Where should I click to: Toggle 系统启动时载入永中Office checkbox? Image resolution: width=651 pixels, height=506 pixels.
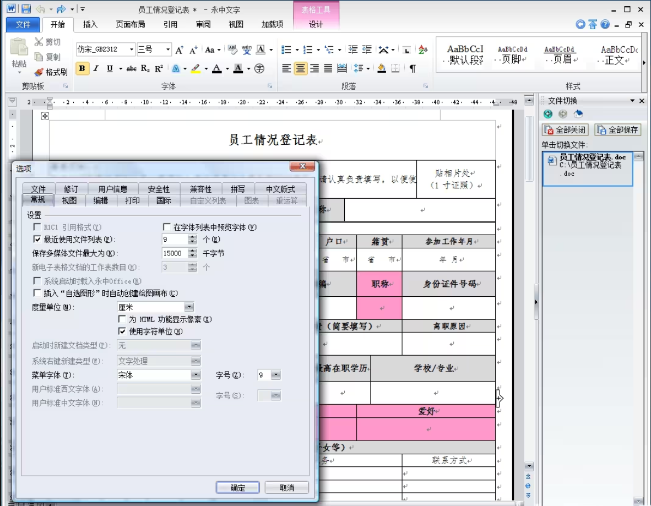click(x=37, y=281)
